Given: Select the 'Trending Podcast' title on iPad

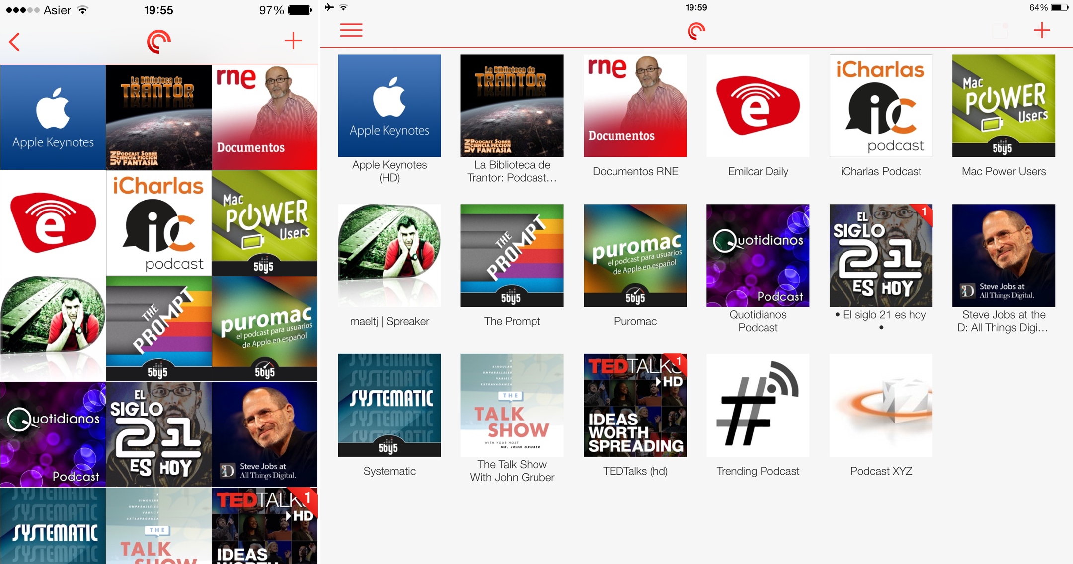Looking at the screenshot, I should [x=758, y=471].
